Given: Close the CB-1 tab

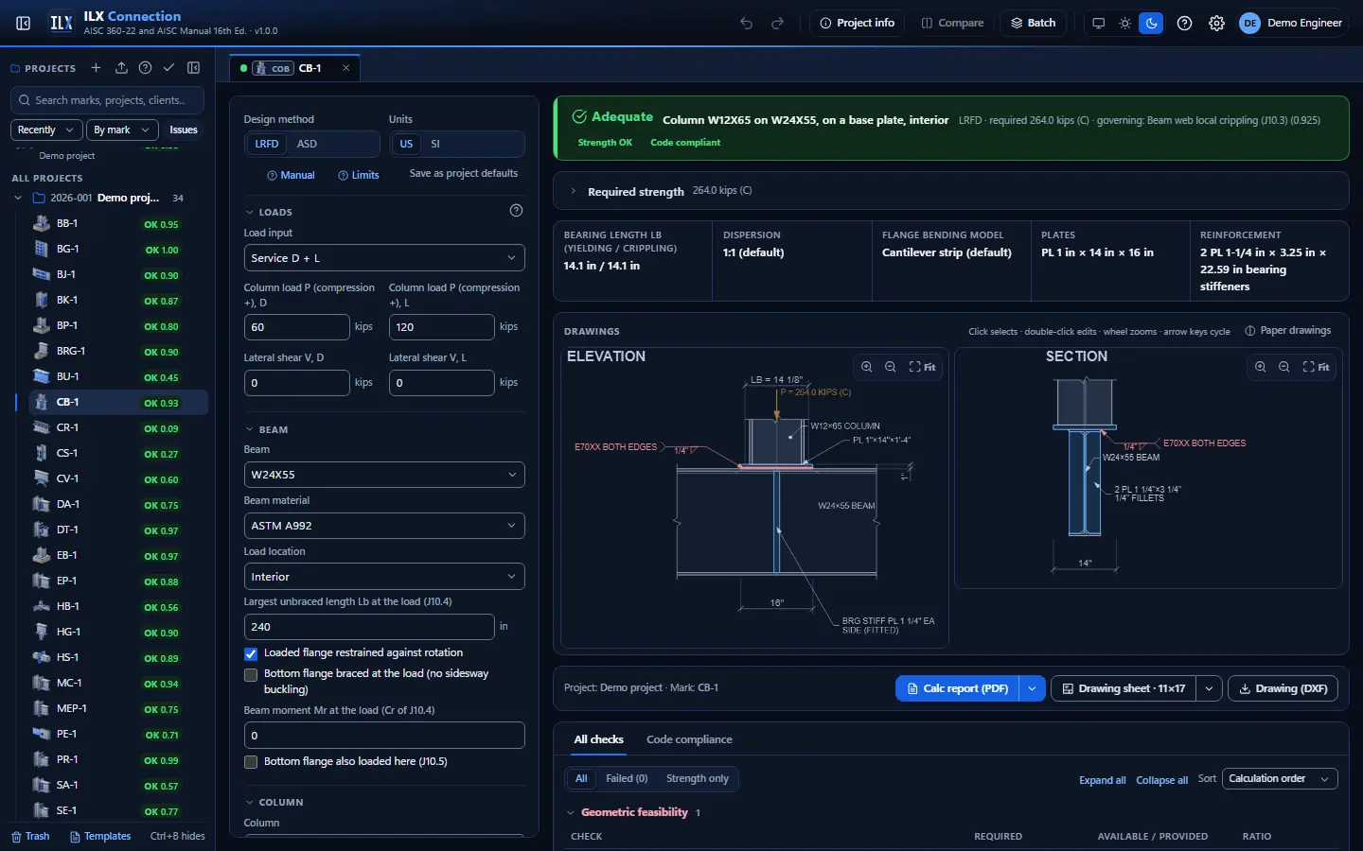Looking at the screenshot, I should point(346,68).
